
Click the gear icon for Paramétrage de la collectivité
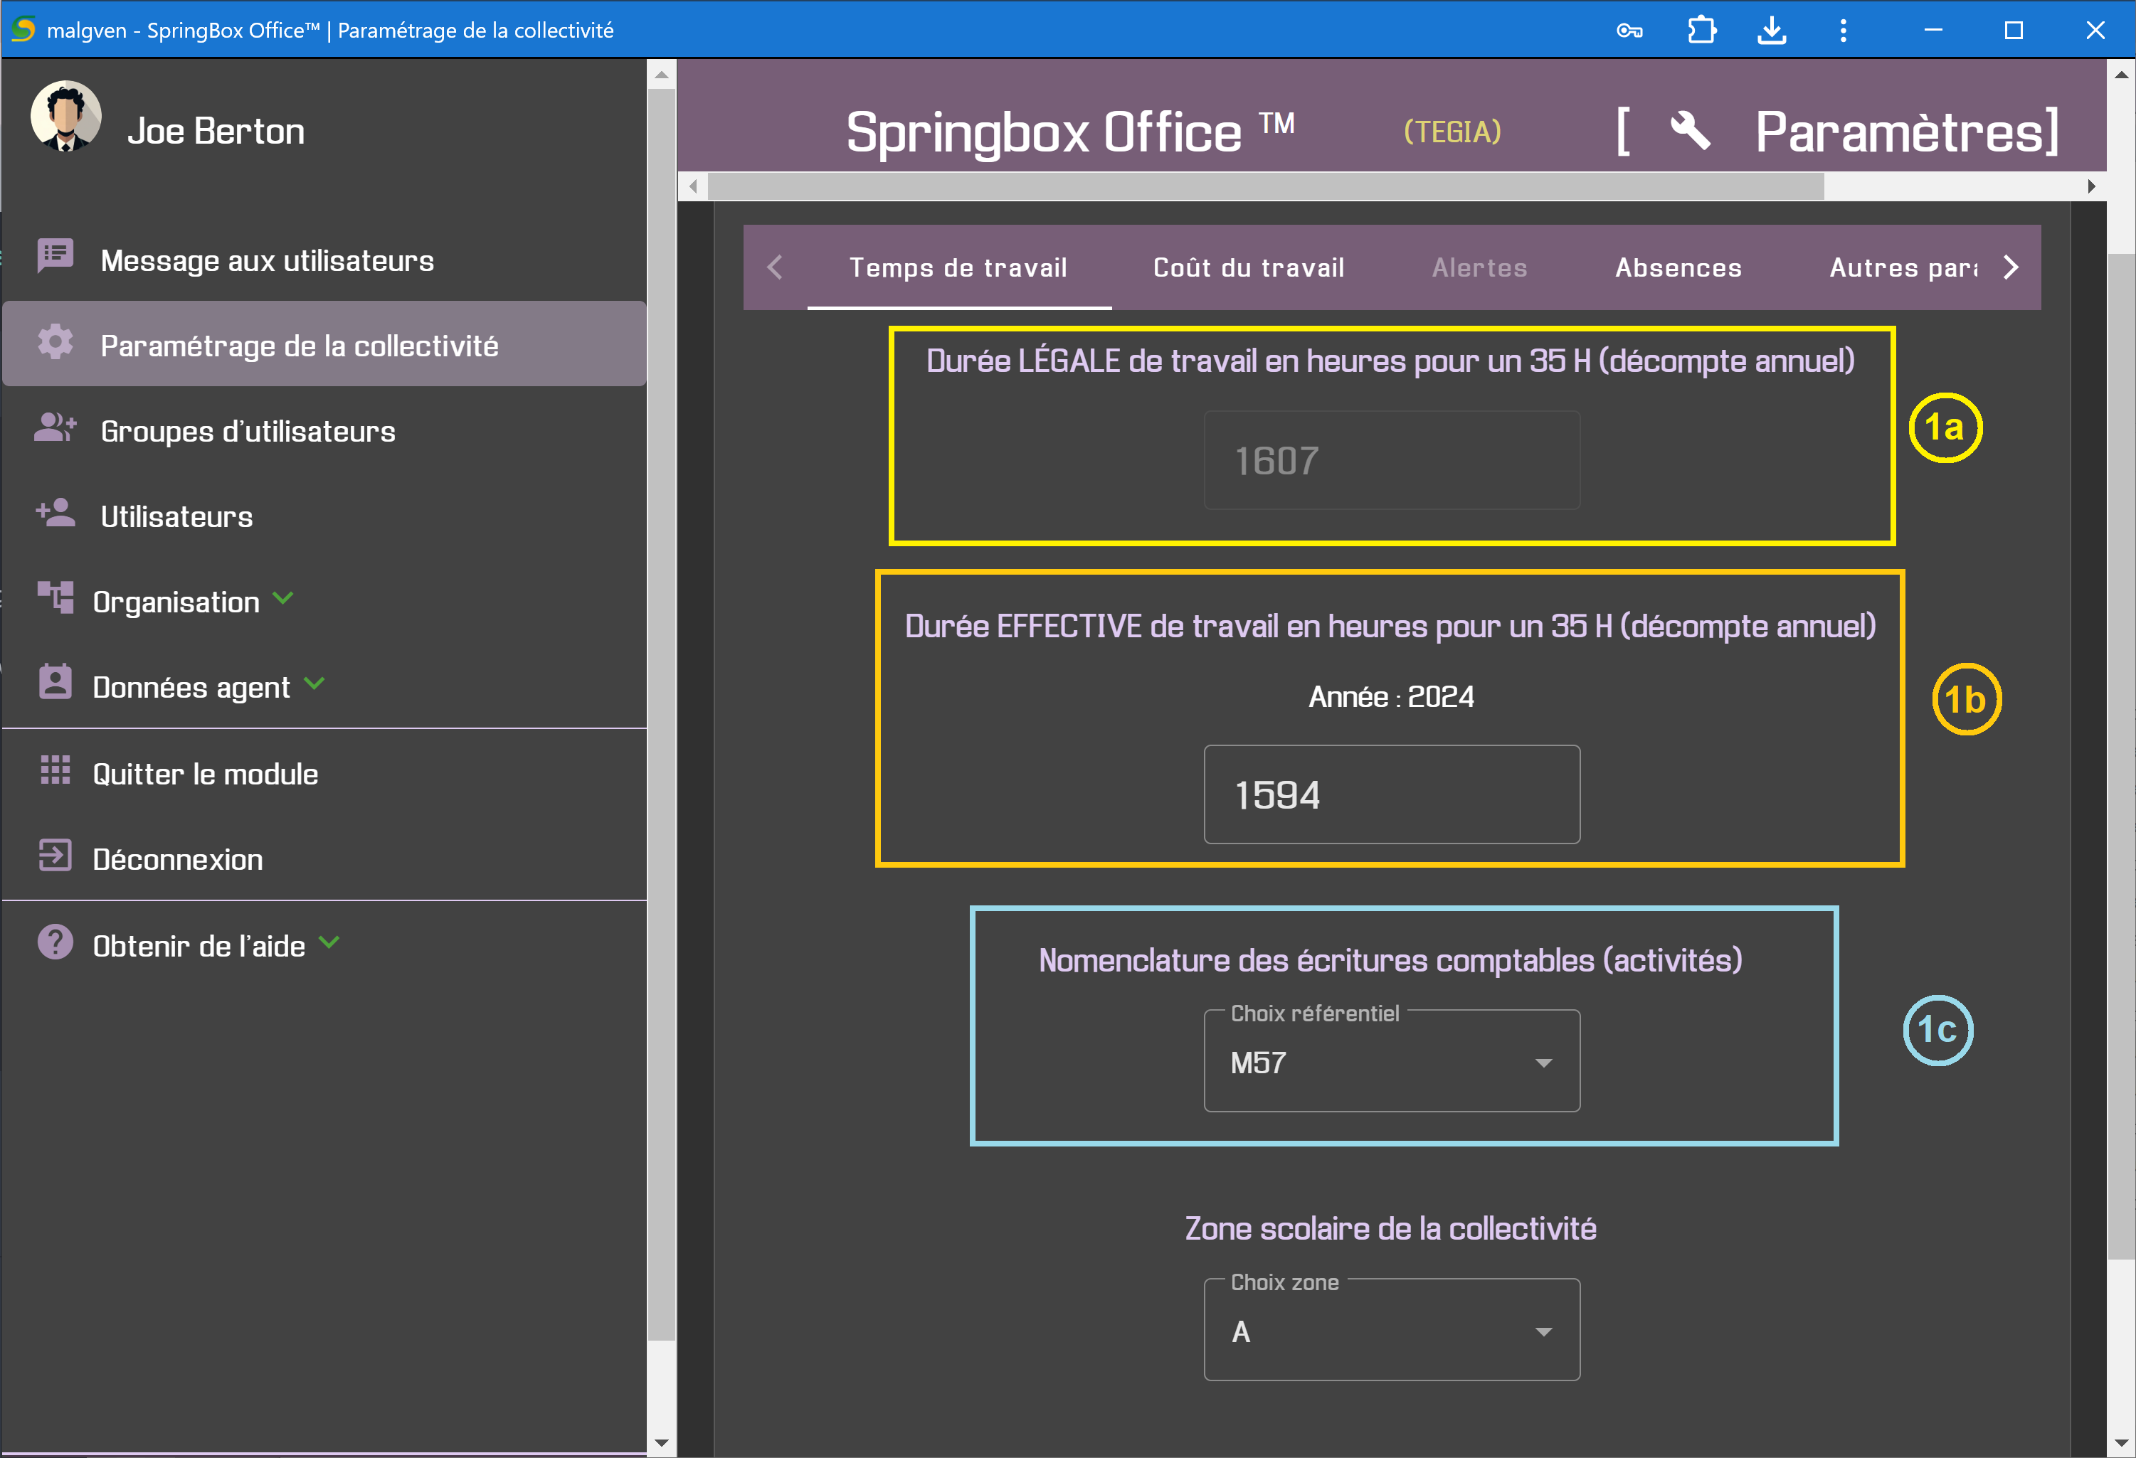click(x=55, y=342)
